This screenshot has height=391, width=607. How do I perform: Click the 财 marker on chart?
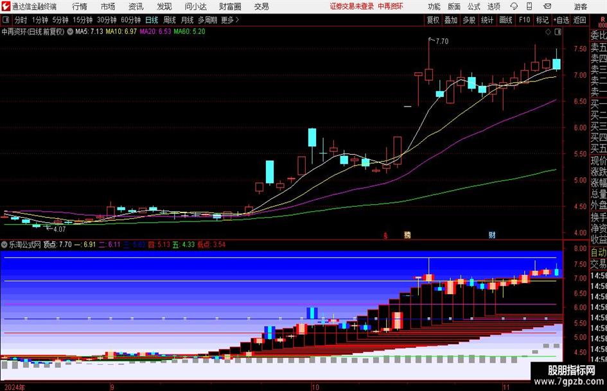(x=492, y=235)
